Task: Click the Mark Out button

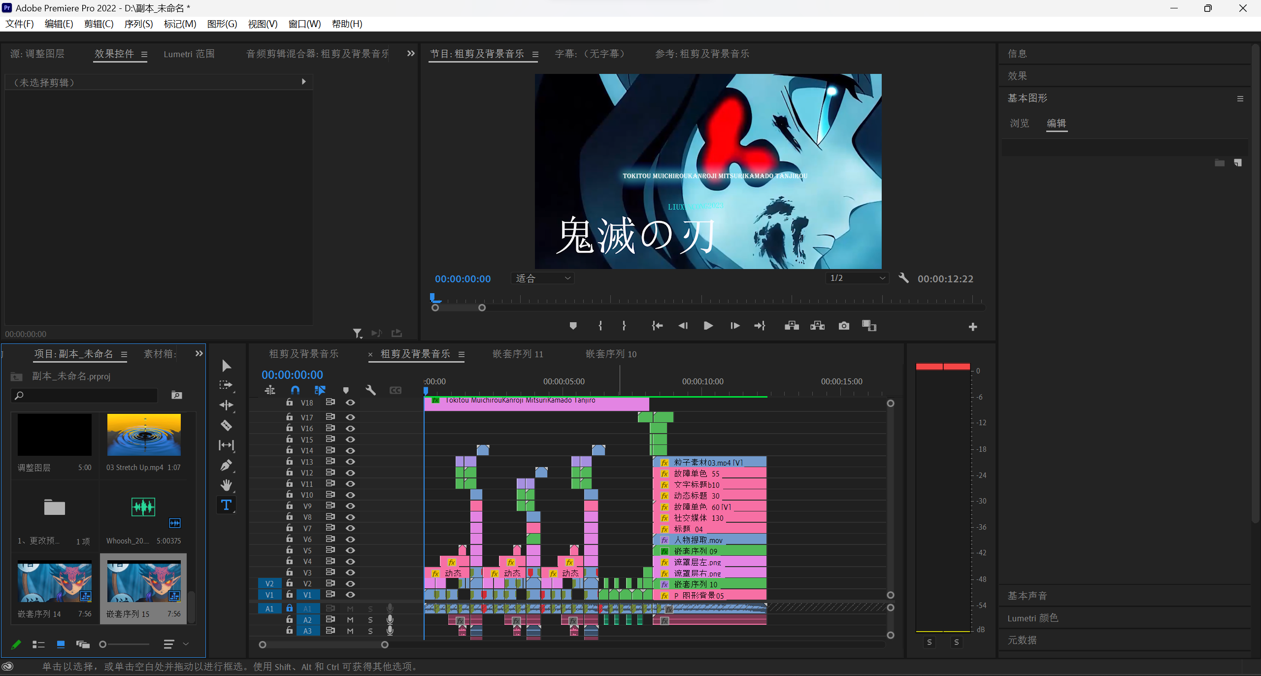Action: coord(624,326)
